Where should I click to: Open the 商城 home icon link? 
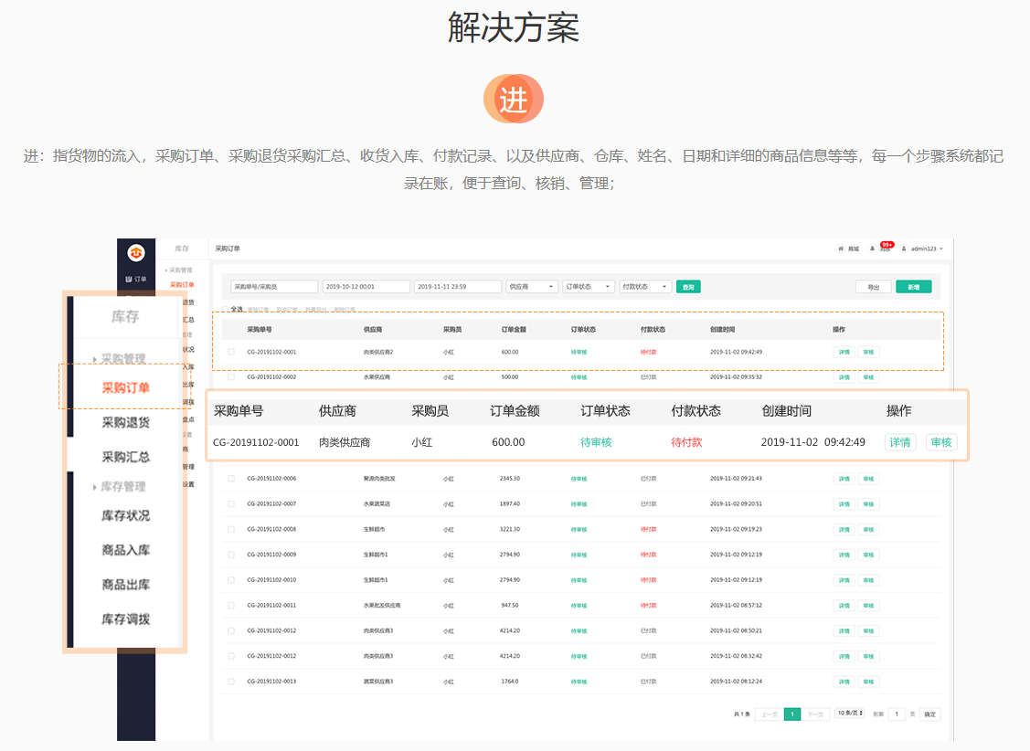(x=842, y=249)
